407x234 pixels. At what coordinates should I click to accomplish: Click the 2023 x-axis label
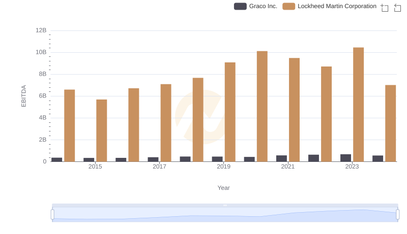[x=352, y=166]
